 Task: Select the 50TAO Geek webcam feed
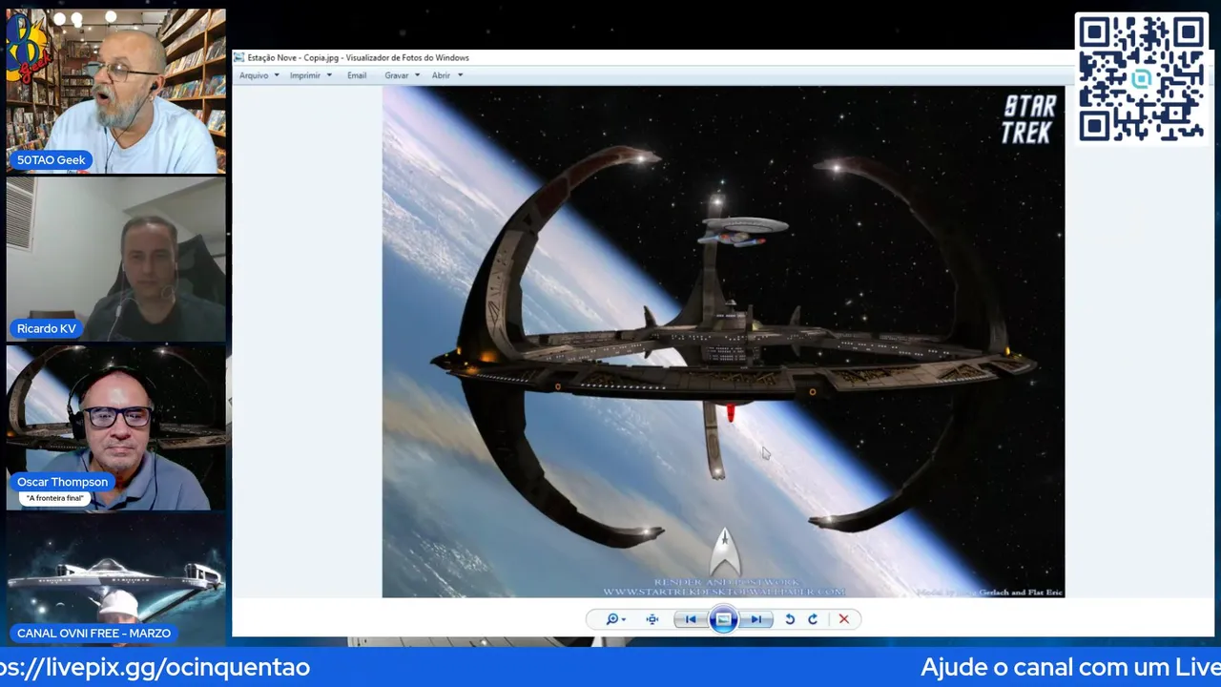tap(116, 91)
